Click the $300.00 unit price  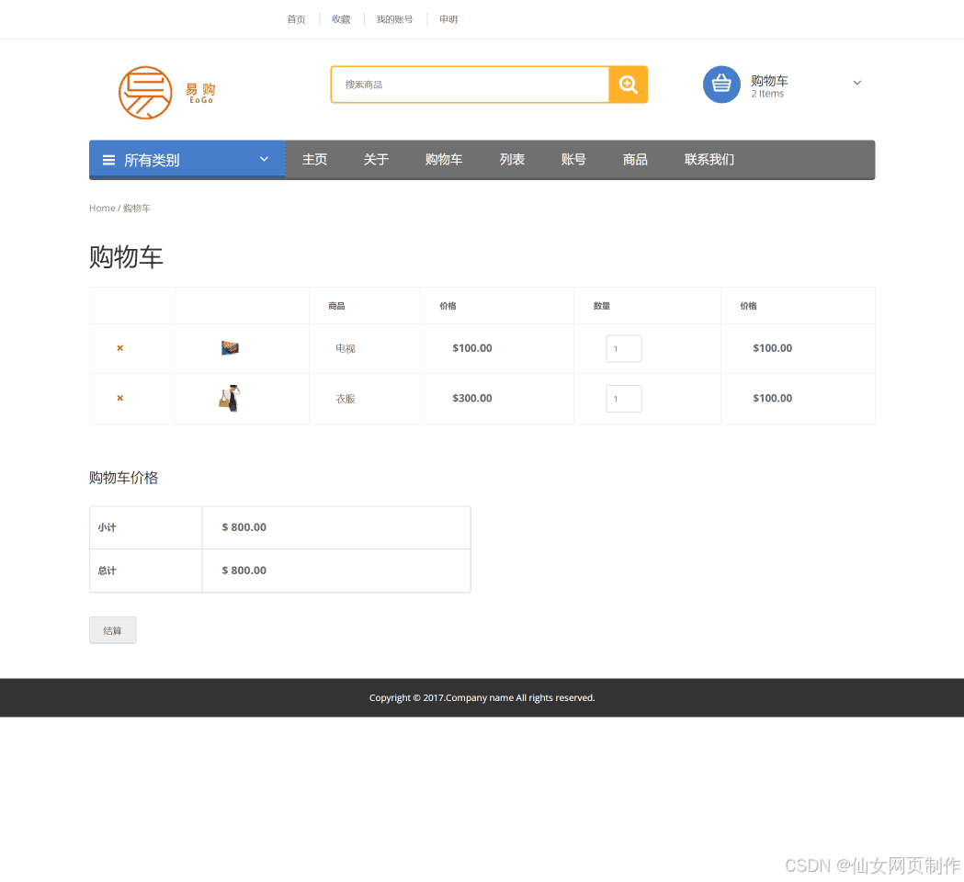tap(472, 399)
